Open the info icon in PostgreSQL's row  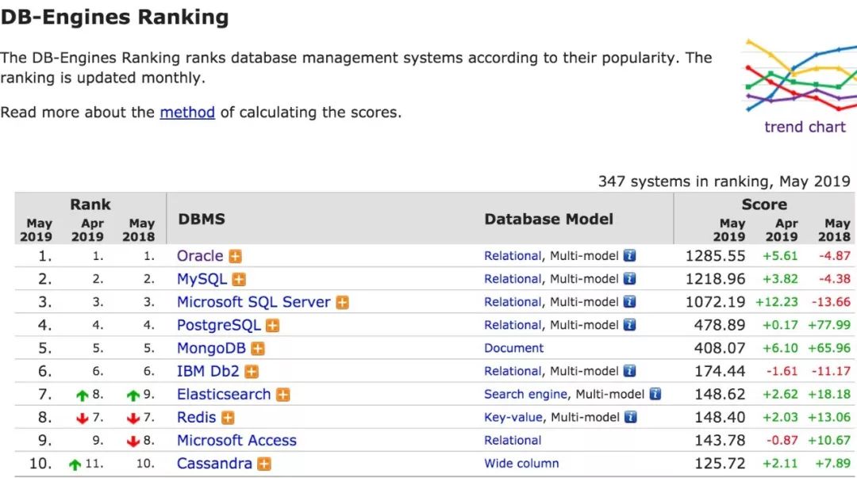(629, 324)
